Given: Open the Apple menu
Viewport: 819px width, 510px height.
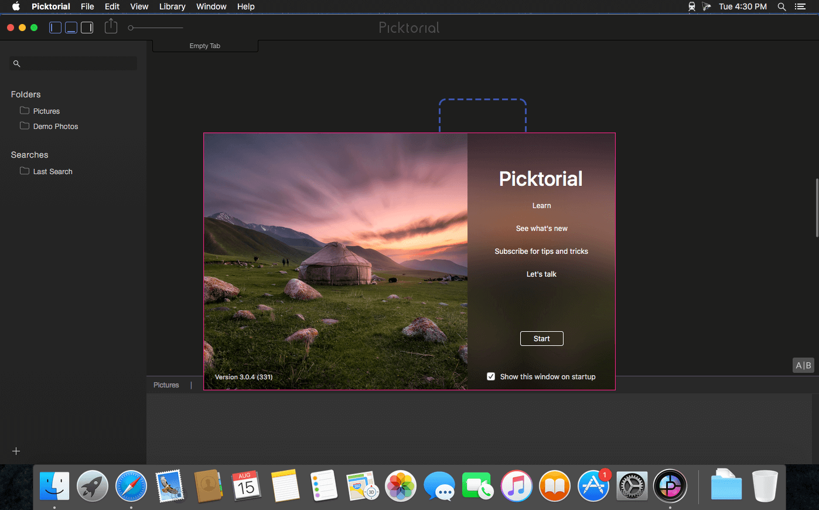Looking at the screenshot, I should (16, 6).
